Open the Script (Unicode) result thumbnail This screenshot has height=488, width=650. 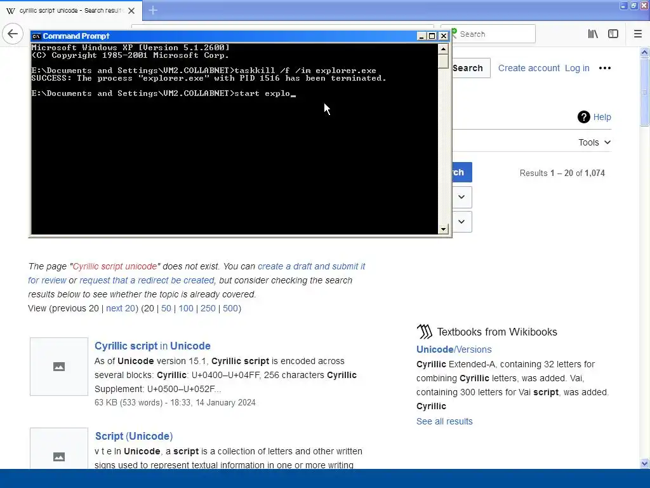click(x=59, y=449)
